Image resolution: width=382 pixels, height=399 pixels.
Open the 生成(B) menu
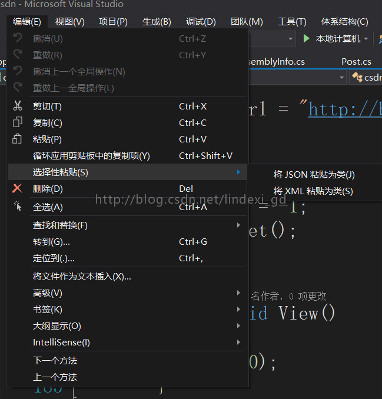click(x=157, y=22)
